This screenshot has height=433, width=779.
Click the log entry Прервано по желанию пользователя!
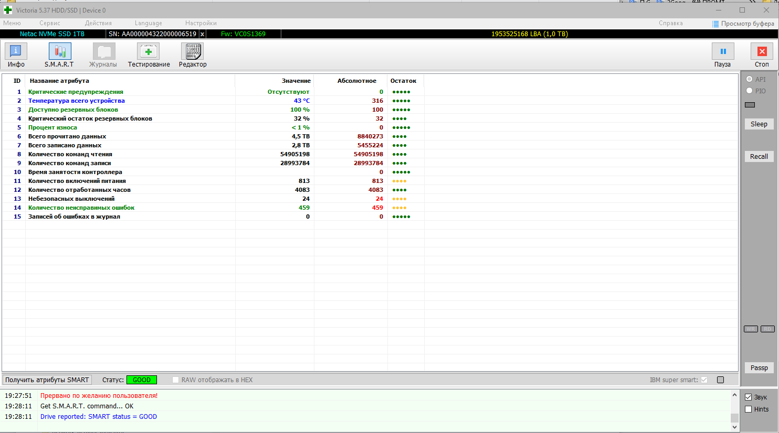99,396
